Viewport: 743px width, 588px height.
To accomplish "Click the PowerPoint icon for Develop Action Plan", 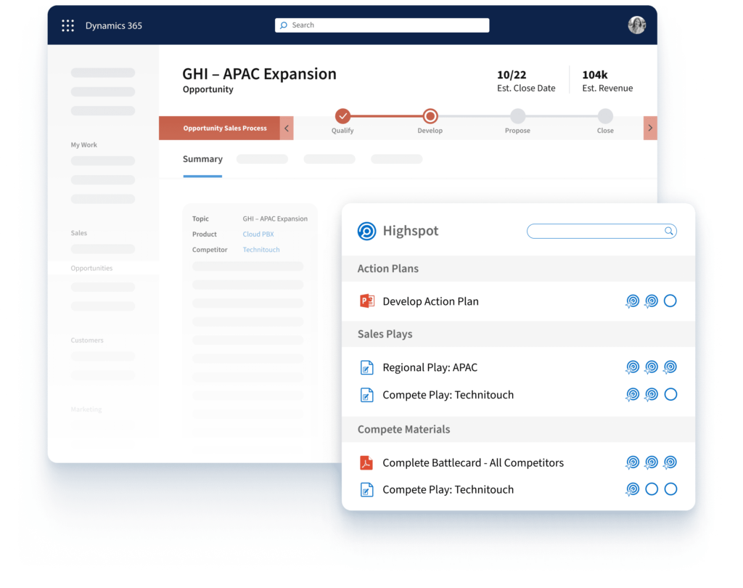I will 366,301.
